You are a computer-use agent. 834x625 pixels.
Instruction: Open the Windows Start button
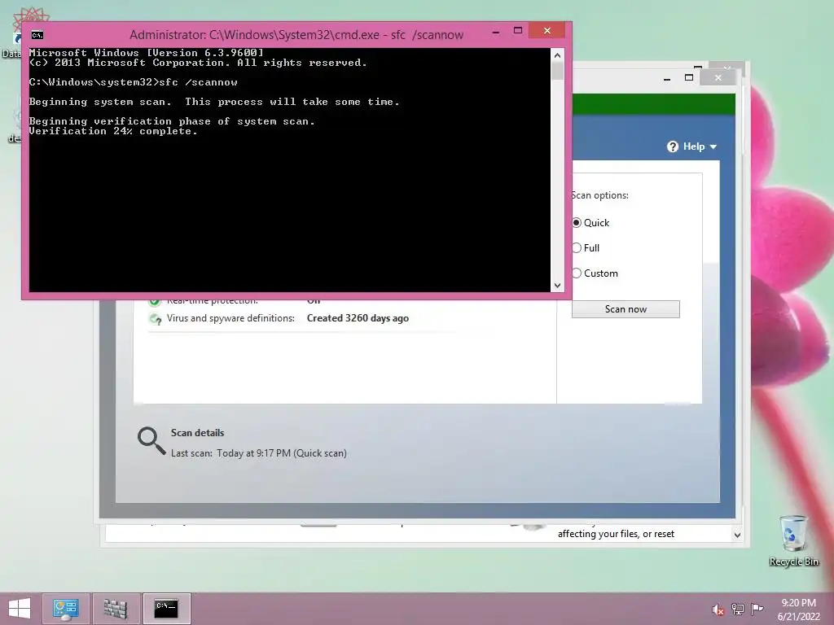point(20,609)
